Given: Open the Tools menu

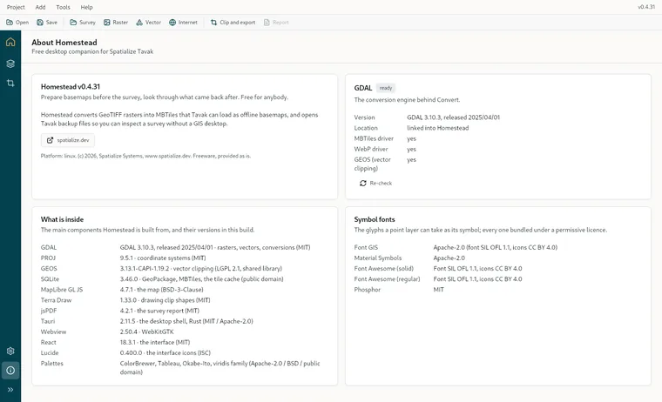Looking at the screenshot, I should [x=63, y=7].
